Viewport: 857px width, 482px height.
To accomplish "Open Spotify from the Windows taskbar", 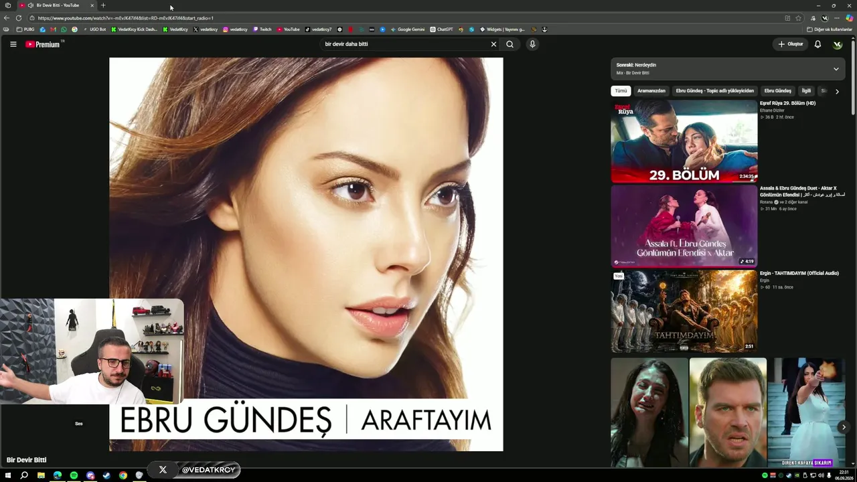I will point(74,475).
